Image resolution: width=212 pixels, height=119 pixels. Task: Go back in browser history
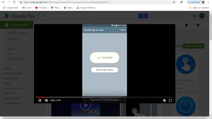[4, 2]
